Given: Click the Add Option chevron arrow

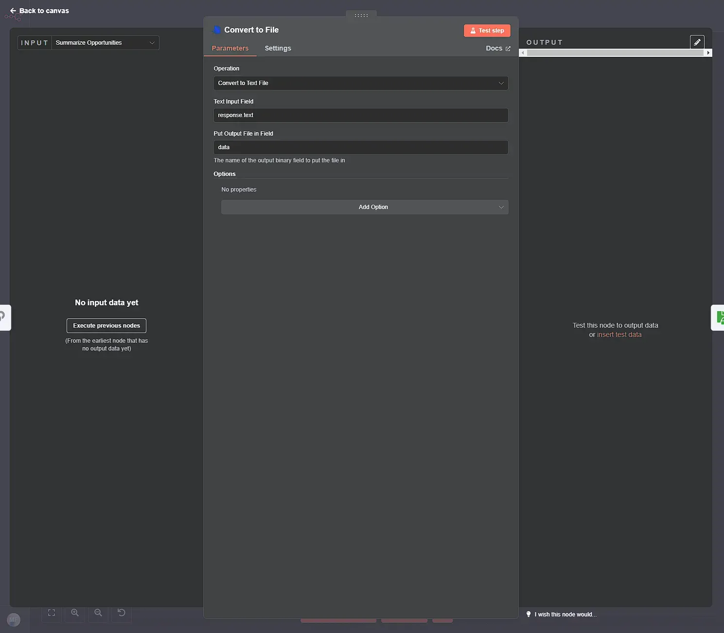Looking at the screenshot, I should (x=501, y=207).
